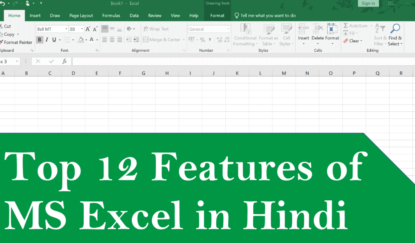Click the Format Painter tool

point(17,42)
